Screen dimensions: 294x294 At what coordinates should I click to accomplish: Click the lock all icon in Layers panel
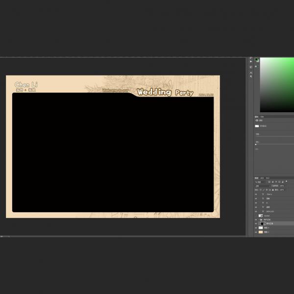(x=273, y=190)
